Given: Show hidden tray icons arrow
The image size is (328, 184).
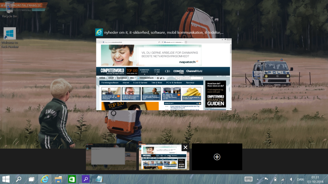Looking at the screenshot, I should click(258, 179).
